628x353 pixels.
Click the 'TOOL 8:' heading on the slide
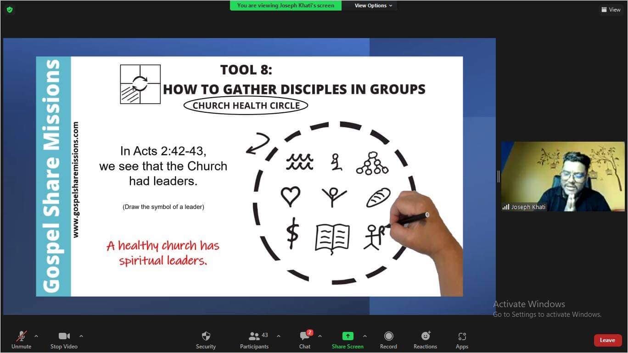click(246, 70)
